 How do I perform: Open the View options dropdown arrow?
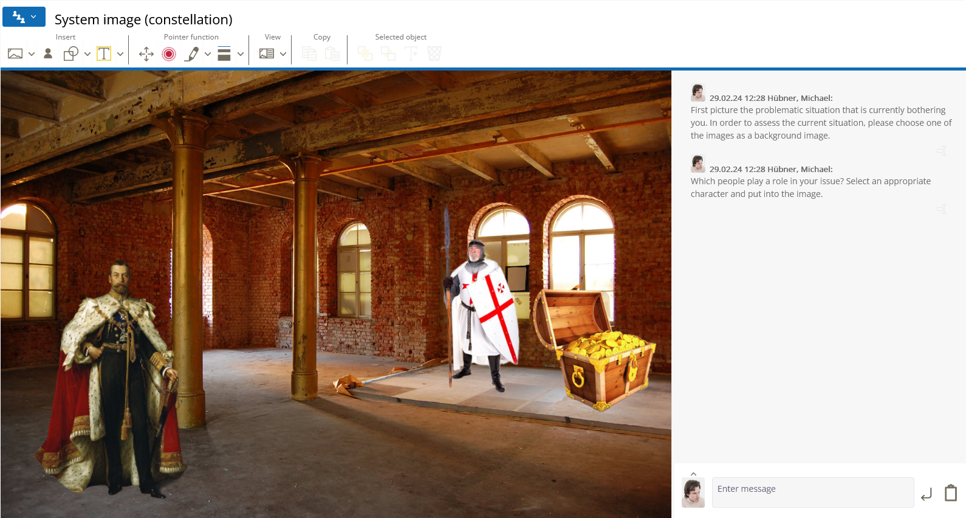pos(283,54)
